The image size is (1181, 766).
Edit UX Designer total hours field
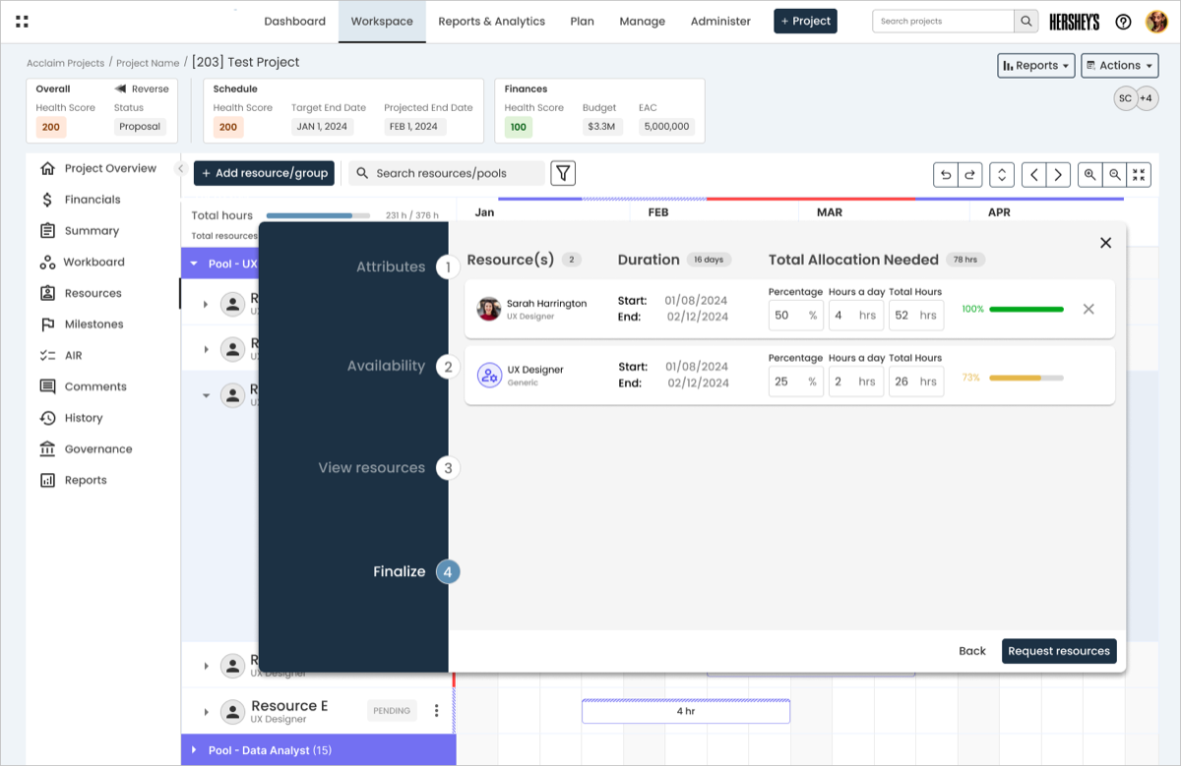[915, 382]
